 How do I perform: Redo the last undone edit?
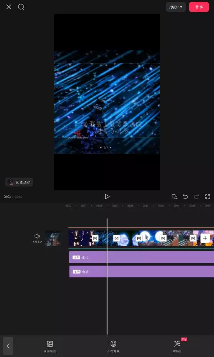tap(197, 196)
